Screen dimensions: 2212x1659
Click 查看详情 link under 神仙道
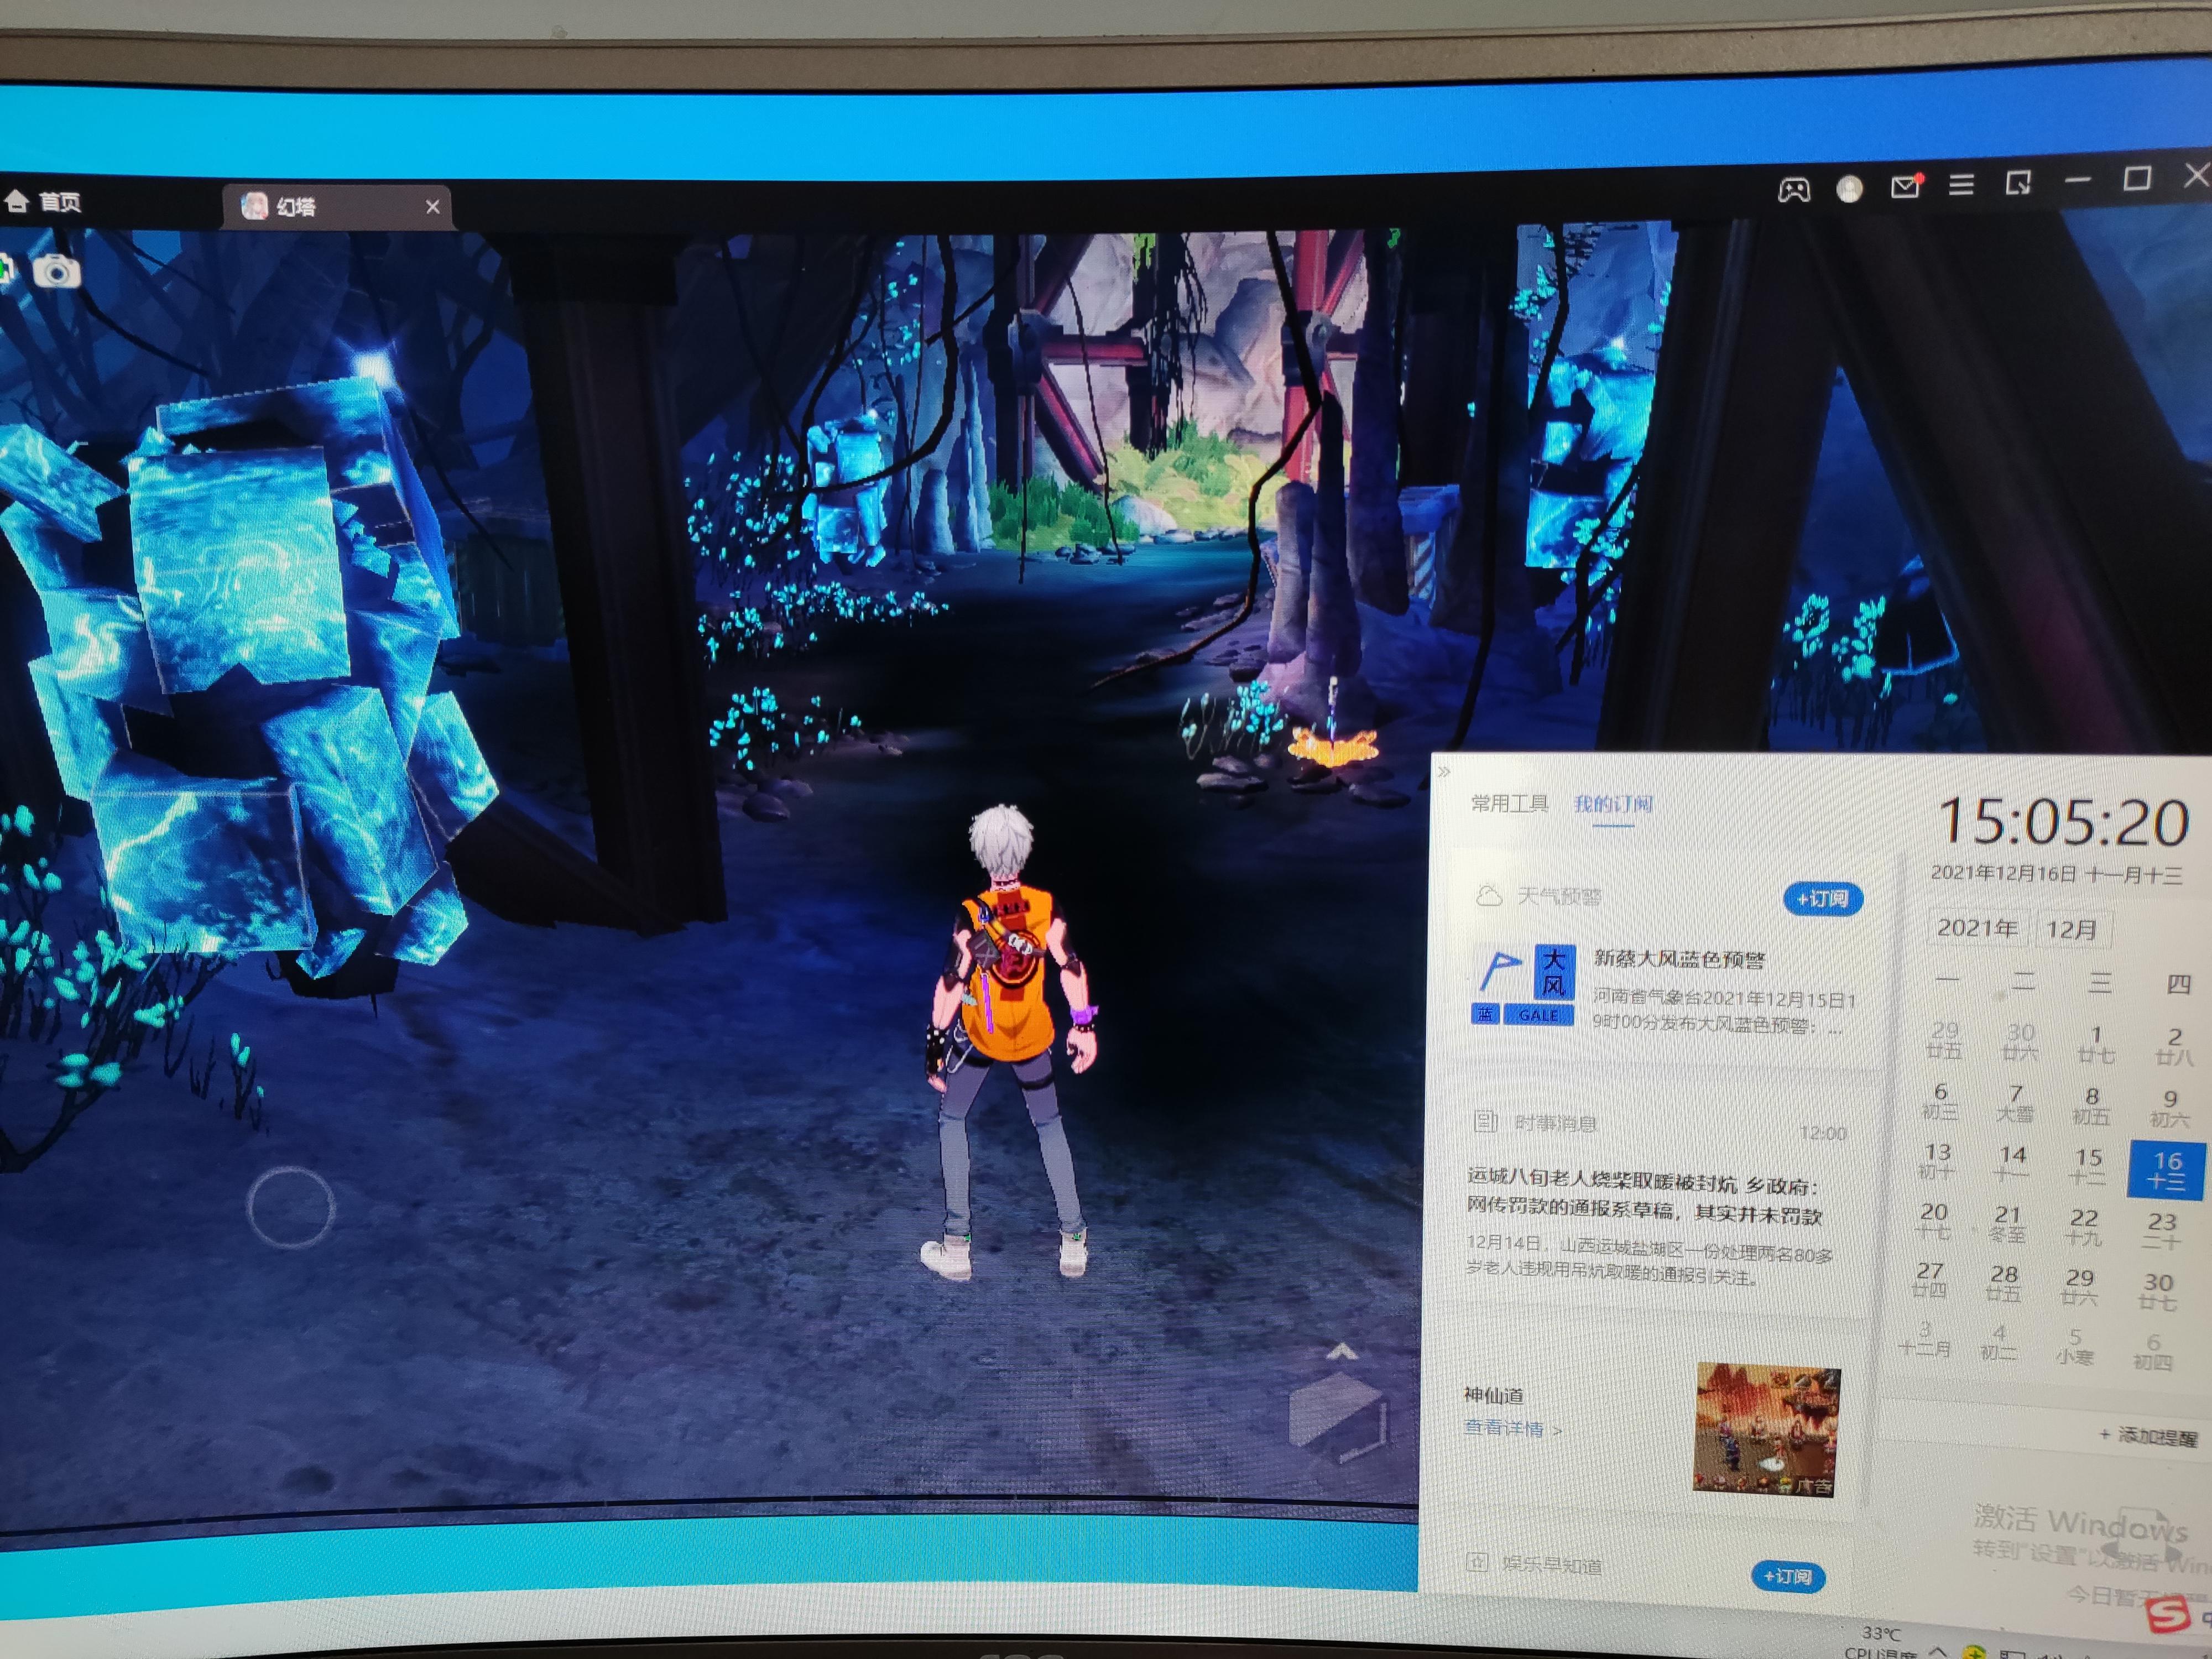pyautogui.click(x=1513, y=1428)
